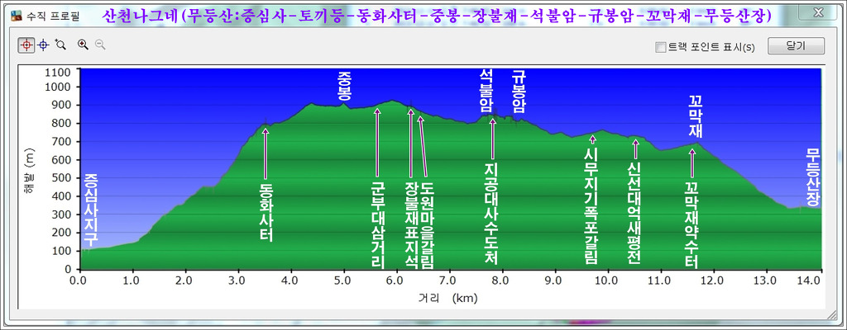The width and height of the screenshot is (847, 330).
Task: Click the 1000 elevation axis tick
Action: pos(59,87)
